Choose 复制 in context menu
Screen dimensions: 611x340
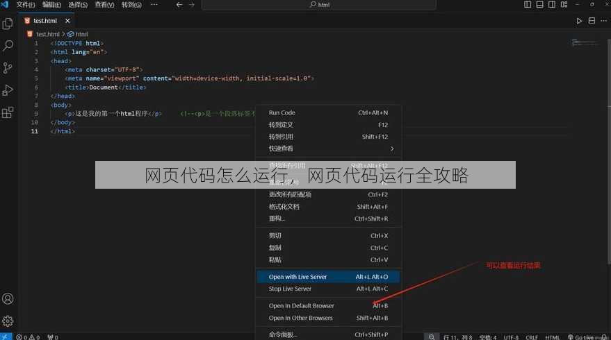pos(328,248)
